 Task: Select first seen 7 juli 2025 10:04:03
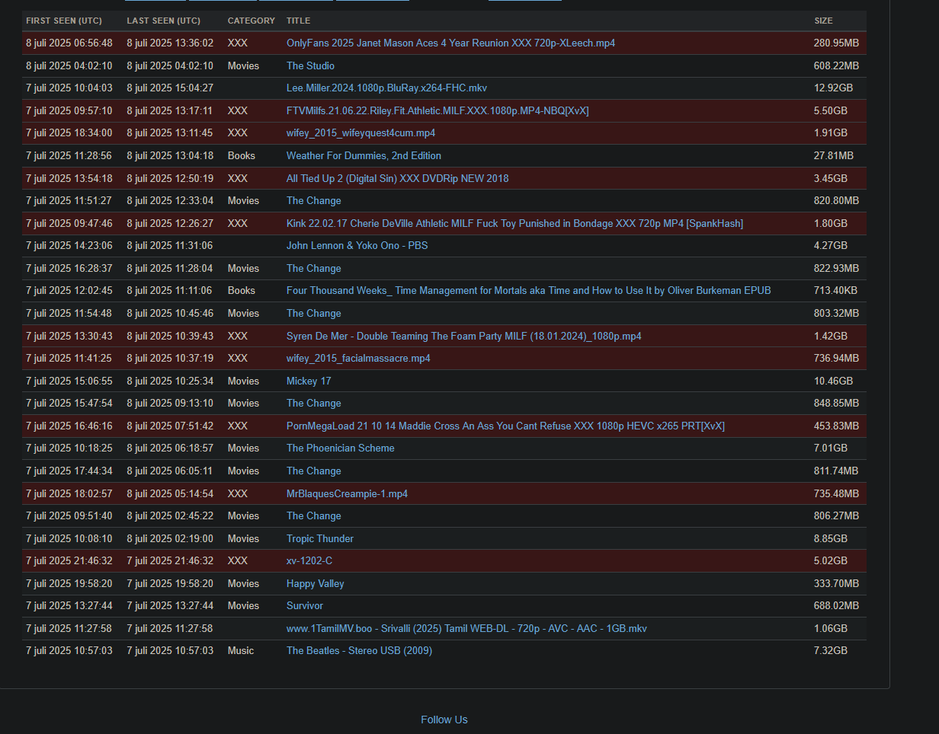tap(69, 88)
